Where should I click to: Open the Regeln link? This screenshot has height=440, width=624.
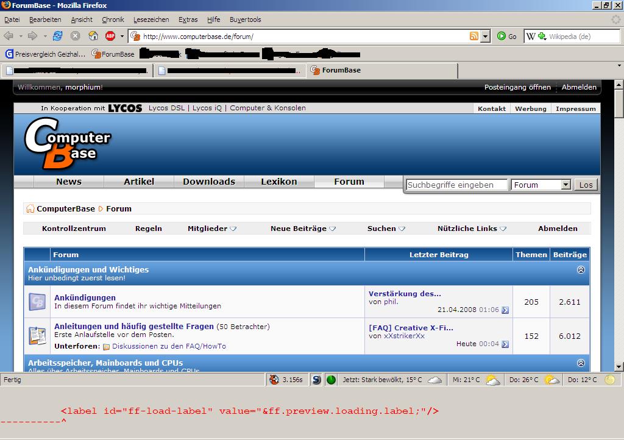pos(149,229)
